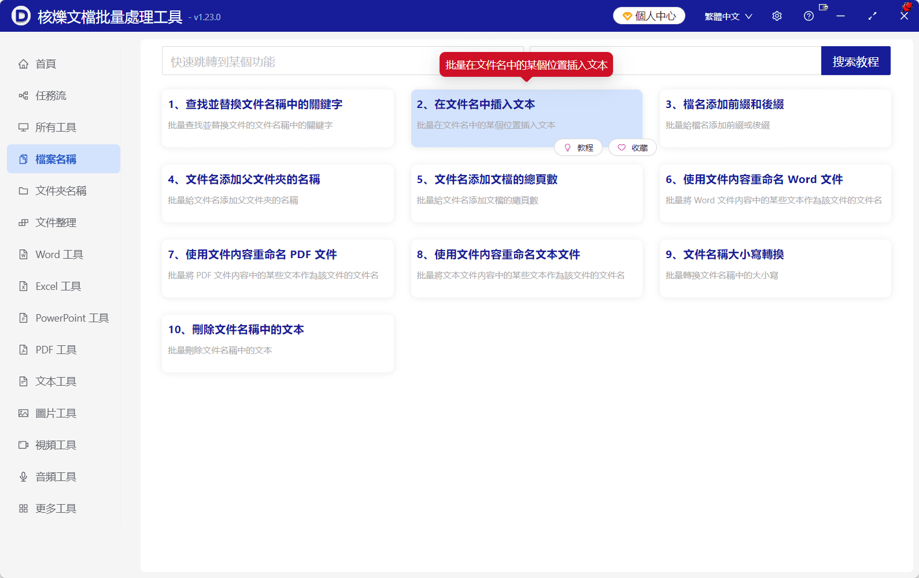Image resolution: width=919 pixels, height=578 pixels.
Task: Click description 批量刪除文件名稱中的文本
Action: point(220,350)
